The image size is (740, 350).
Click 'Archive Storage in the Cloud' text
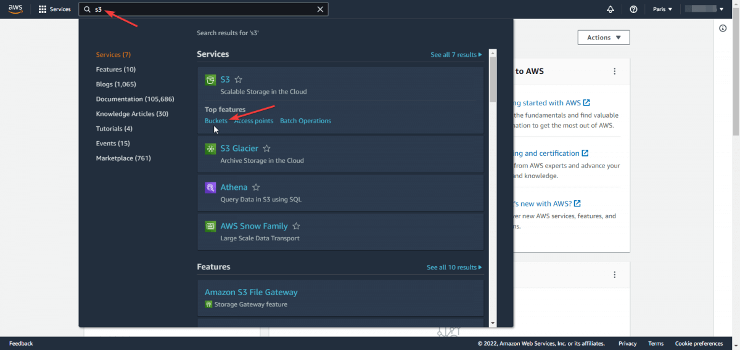(x=262, y=161)
